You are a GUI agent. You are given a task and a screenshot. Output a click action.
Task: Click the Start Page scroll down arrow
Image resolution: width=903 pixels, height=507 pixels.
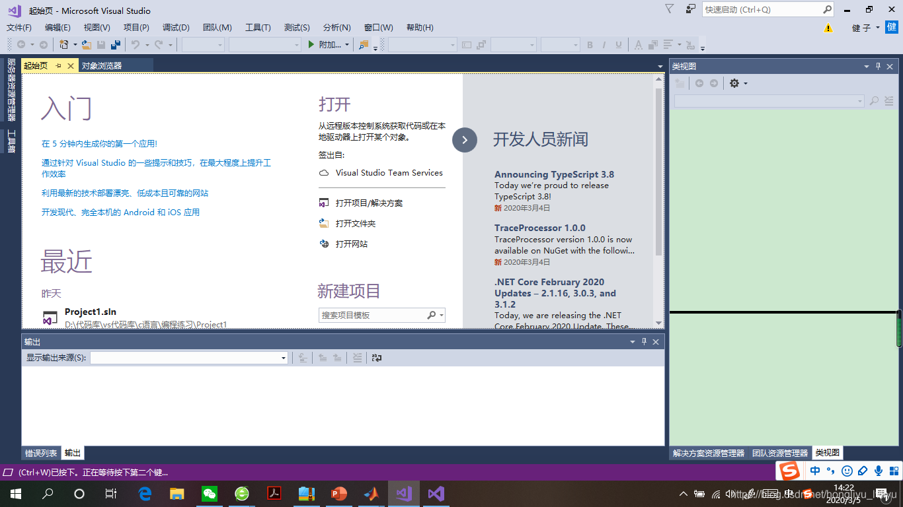pyautogui.click(x=658, y=323)
